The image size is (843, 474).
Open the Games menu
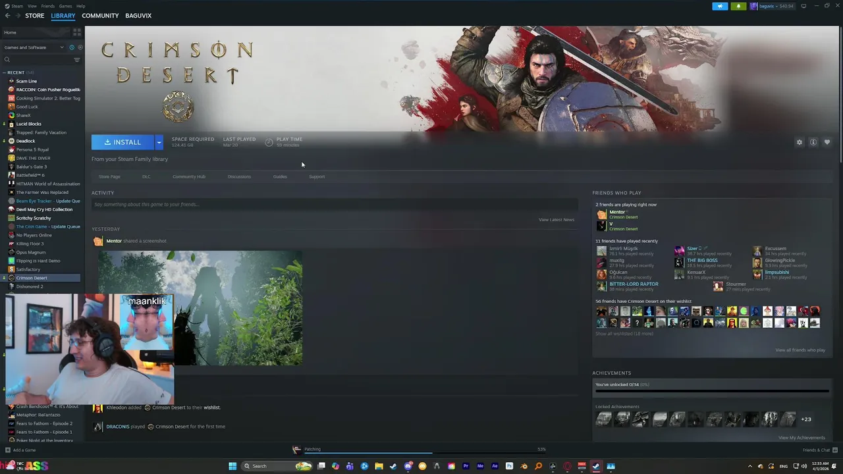pos(65,6)
